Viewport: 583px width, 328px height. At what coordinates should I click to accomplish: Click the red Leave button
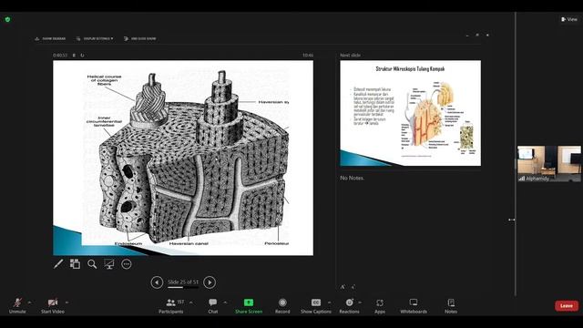[x=567, y=306]
